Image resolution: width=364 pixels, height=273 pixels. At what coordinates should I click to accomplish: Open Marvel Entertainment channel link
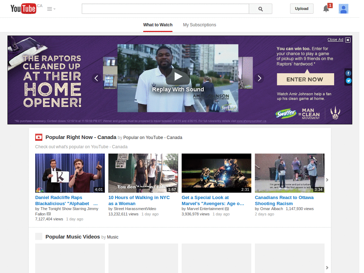[x=205, y=209]
